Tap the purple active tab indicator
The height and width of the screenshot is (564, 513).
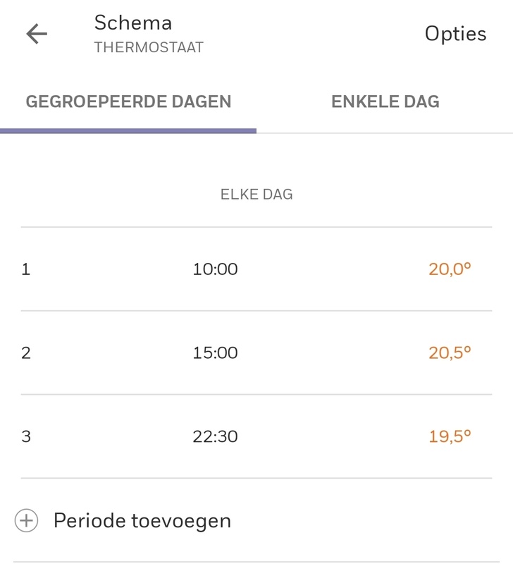pyautogui.click(x=128, y=130)
